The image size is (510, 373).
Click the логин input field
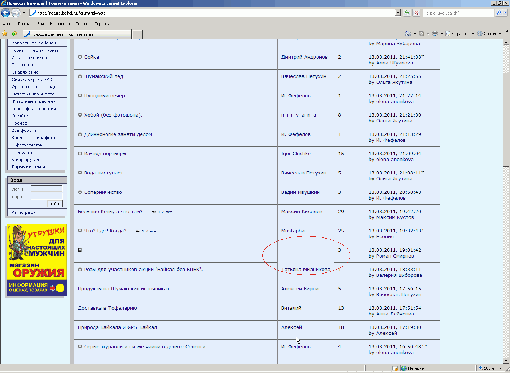[46, 188]
